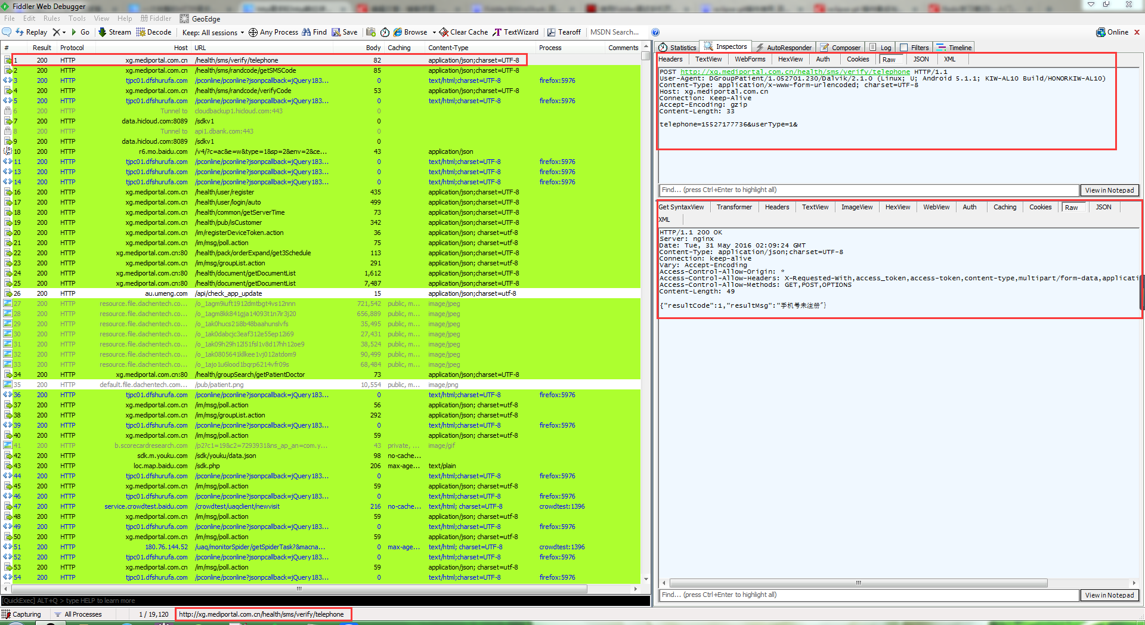This screenshot has width=1145, height=625.
Task: Focus the QuickExec command box
Action: 326,601
